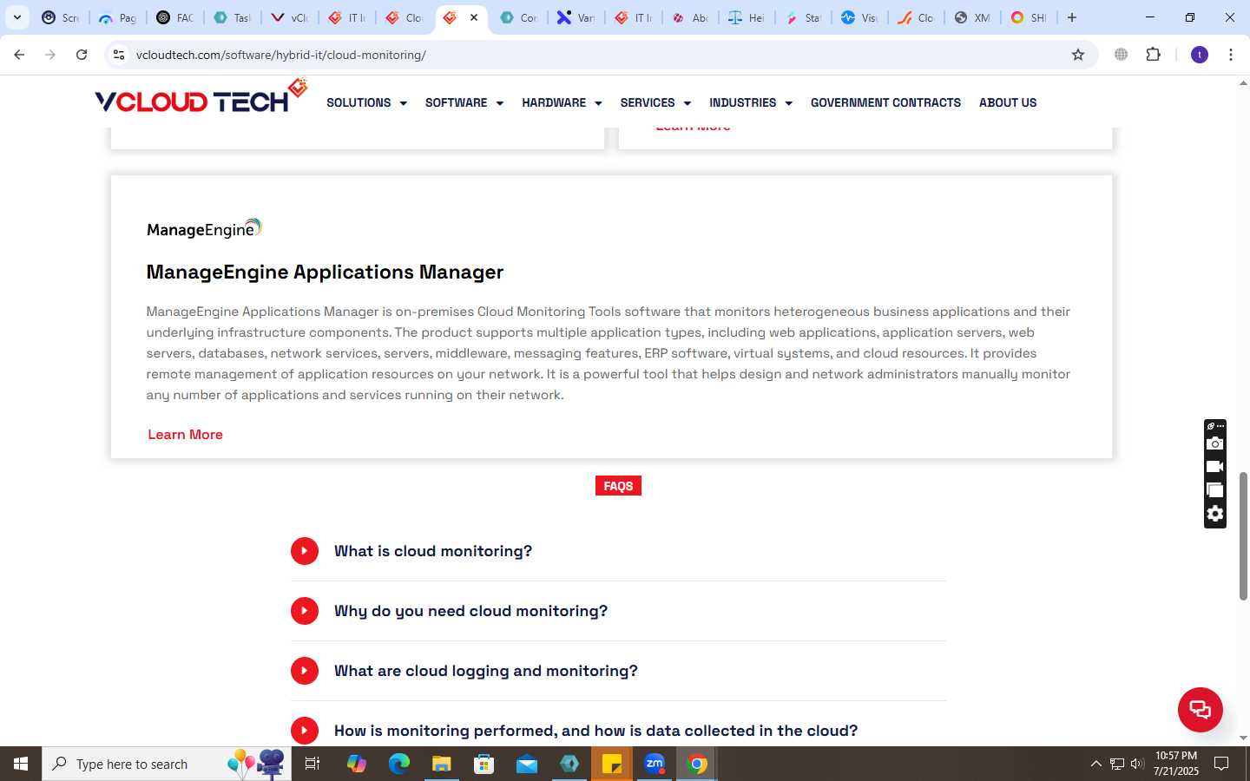Open the Chrome extensions puzzle icon
Image resolution: width=1250 pixels, height=781 pixels.
click(x=1153, y=55)
